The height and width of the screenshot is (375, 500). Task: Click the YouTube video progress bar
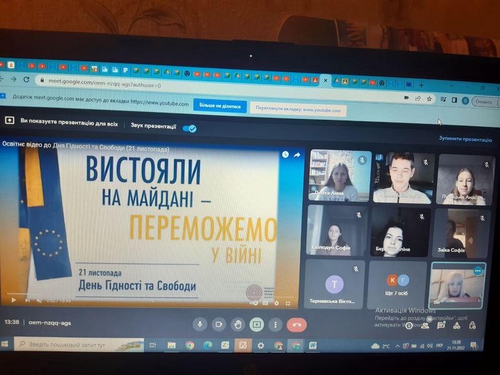click(150, 295)
